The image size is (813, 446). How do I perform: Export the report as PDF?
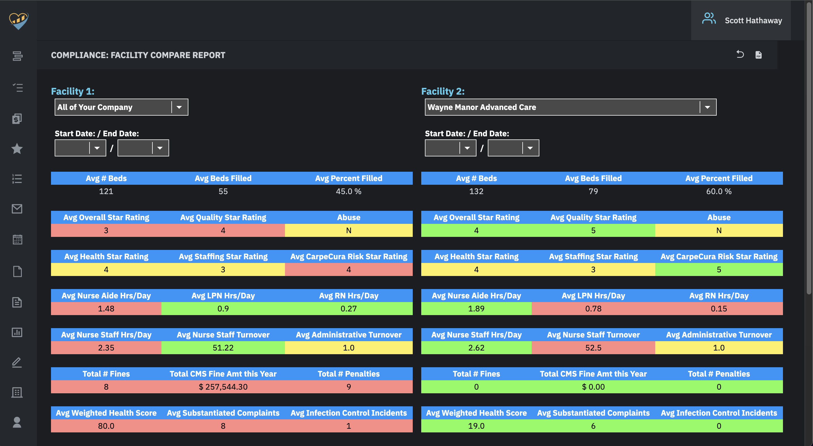click(758, 55)
